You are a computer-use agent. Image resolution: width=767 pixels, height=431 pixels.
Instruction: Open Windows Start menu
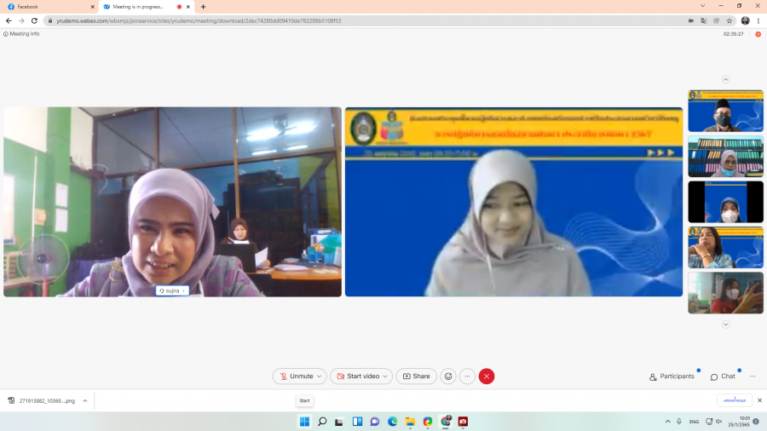(x=304, y=422)
